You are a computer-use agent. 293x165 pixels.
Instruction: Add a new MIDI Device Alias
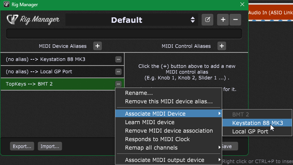point(98,46)
